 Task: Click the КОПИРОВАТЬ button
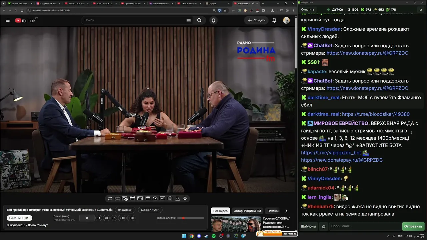tap(150, 210)
